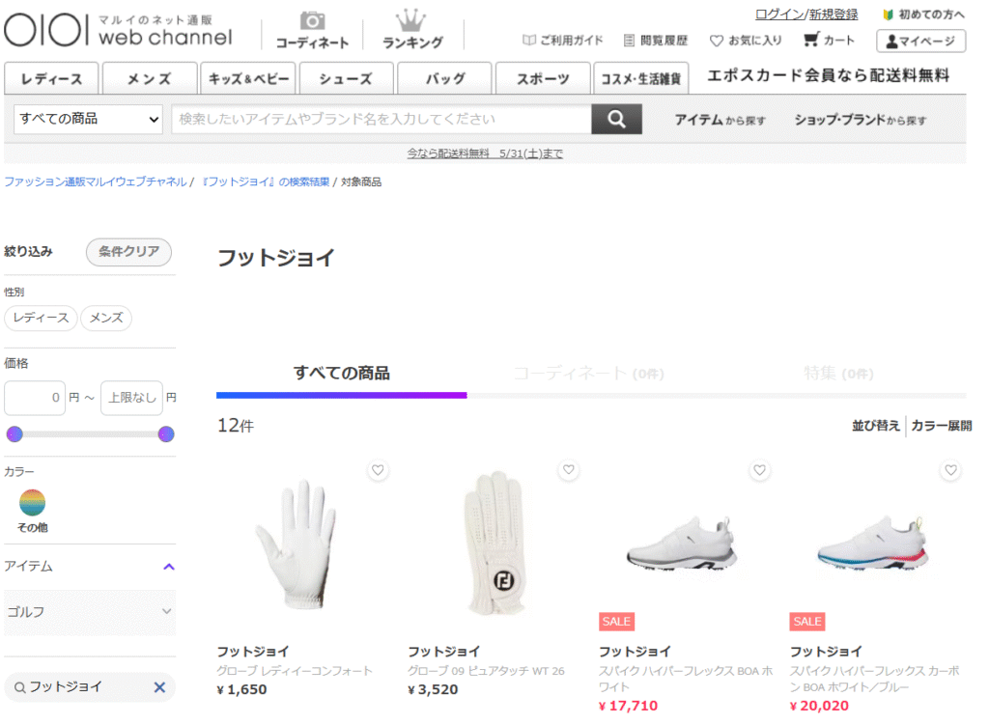The image size is (989, 725).
Task: Open the 並び替え sort menu
Action: (875, 426)
